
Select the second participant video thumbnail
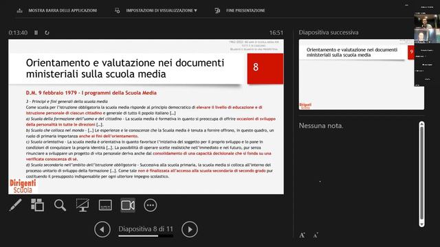(x=427, y=36)
